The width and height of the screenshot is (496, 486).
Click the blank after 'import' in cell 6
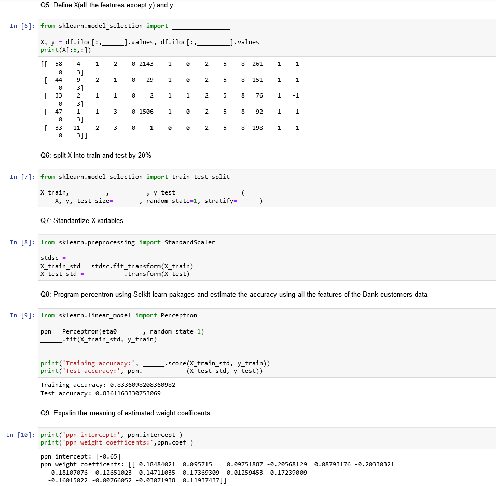(x=201, y=26)
